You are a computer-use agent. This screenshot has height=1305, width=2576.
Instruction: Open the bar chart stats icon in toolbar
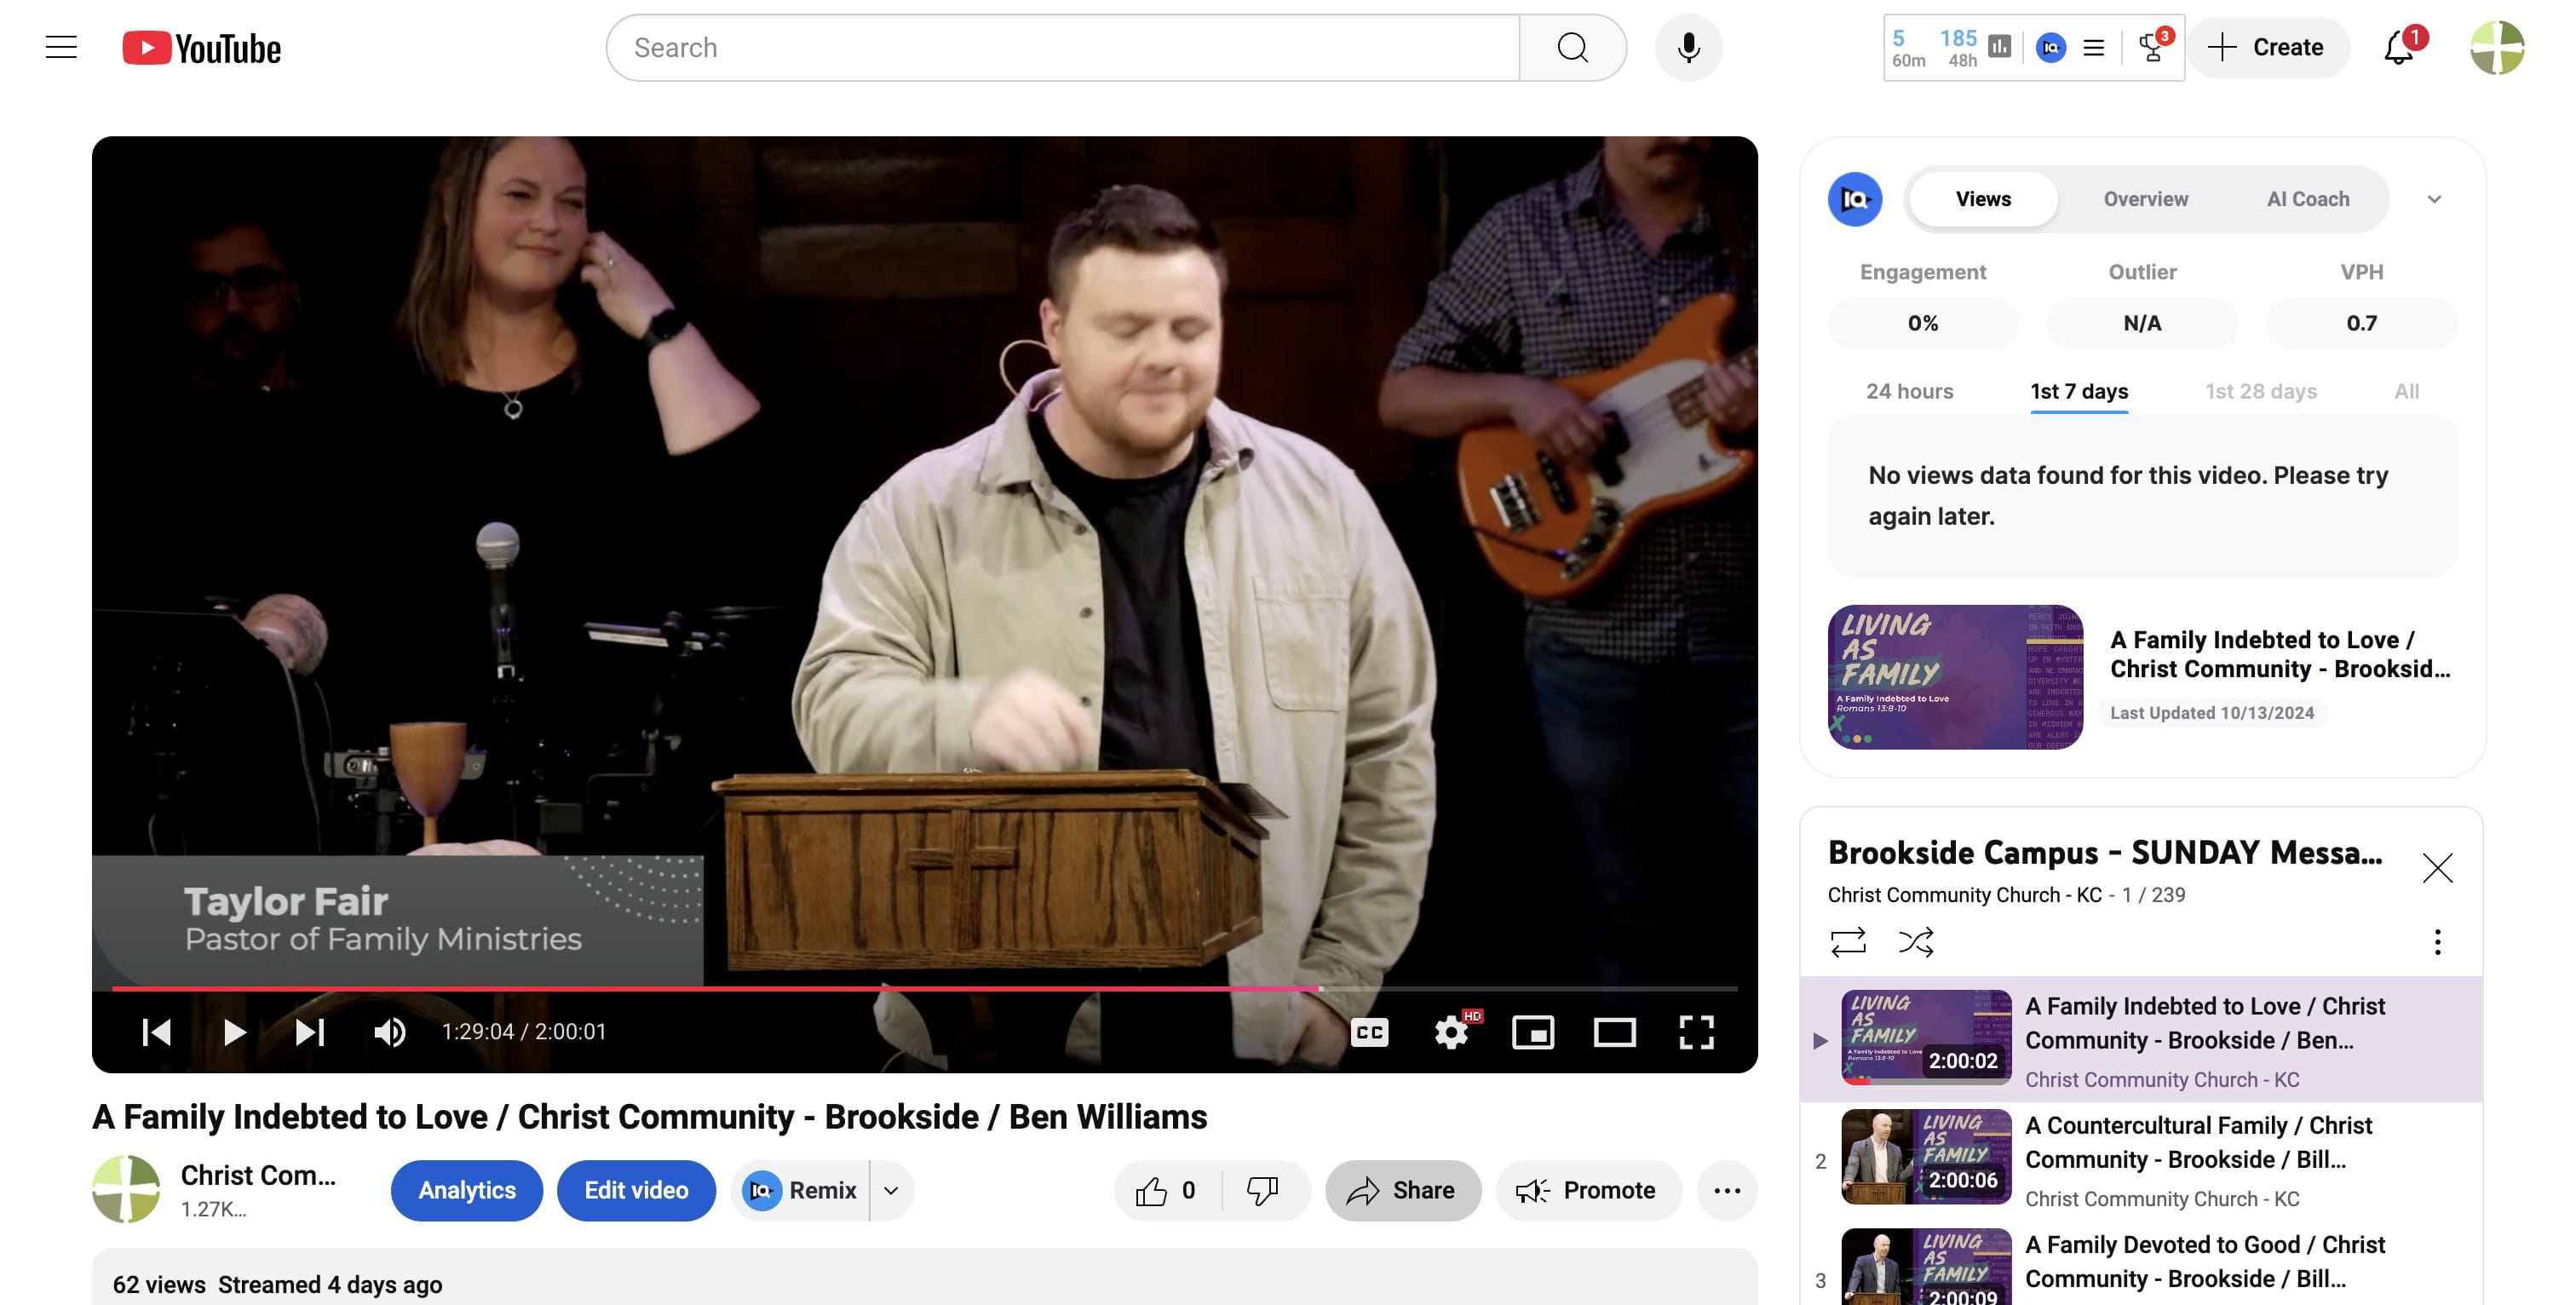1999,47
